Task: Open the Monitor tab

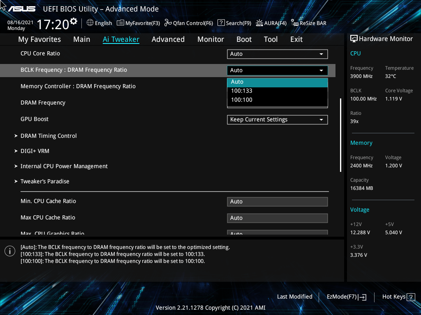Action: pyautogui.click(x=211, y=39)
